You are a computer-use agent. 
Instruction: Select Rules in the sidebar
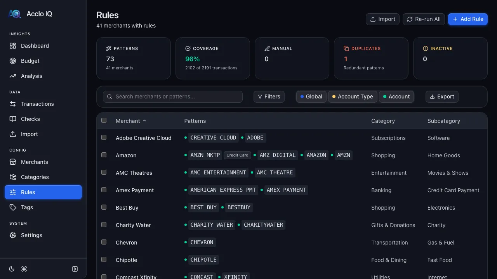[43, 192]
